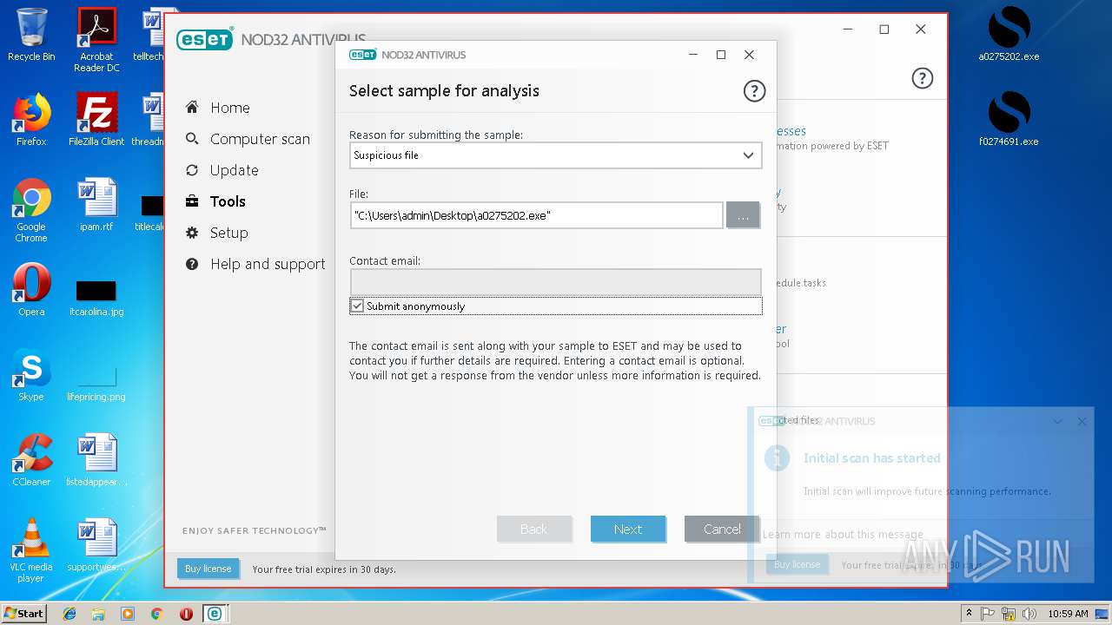Open Acrobat Reader DC desktop icon
Image resolution: width=1112 pixels, height=625 pixels.
[x=96, y=39]
